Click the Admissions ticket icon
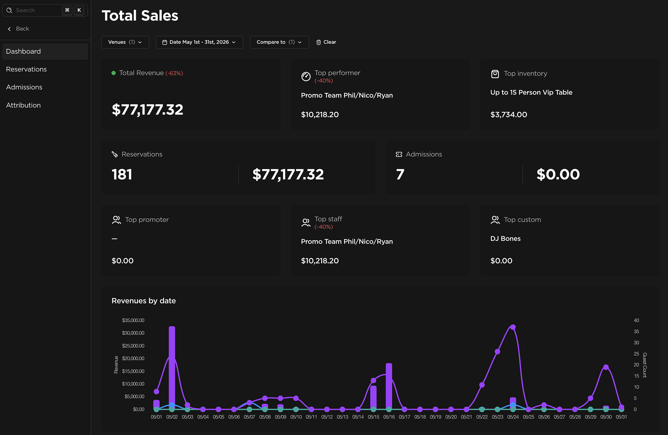The image size is (668, 435). 399,154
